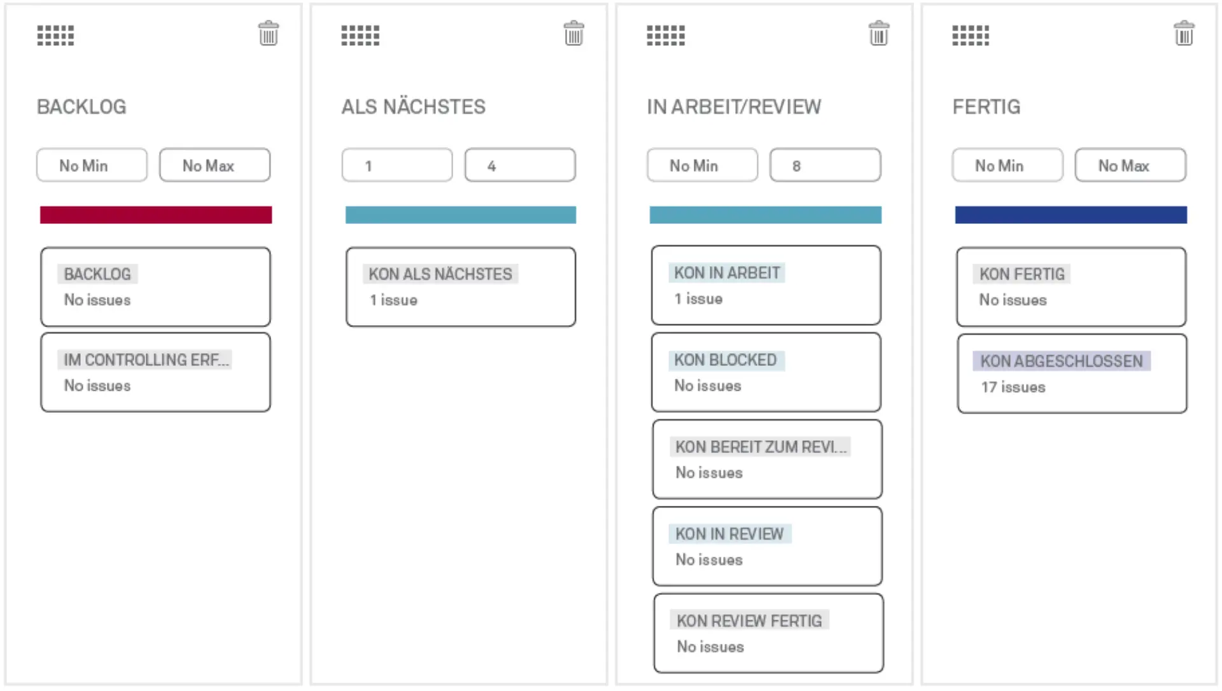The height and width of the screenshot is (691, 1222).
Task: Select the minimum field showing 1 under ALS NÄCHSTES
Action: pyautogui.click(x=397, y=165)
